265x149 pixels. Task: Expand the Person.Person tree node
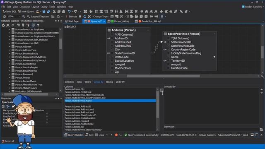(x=10, y=78)
